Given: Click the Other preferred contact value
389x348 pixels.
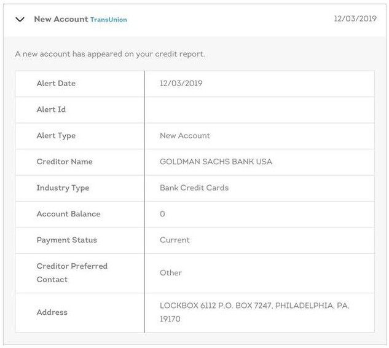Looking at the screenshot, I should tap(171, 273).
